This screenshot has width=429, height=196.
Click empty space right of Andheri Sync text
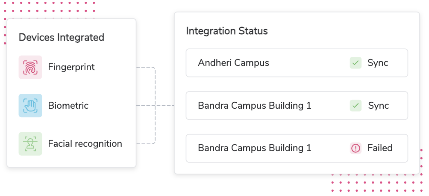coord(398,63)
